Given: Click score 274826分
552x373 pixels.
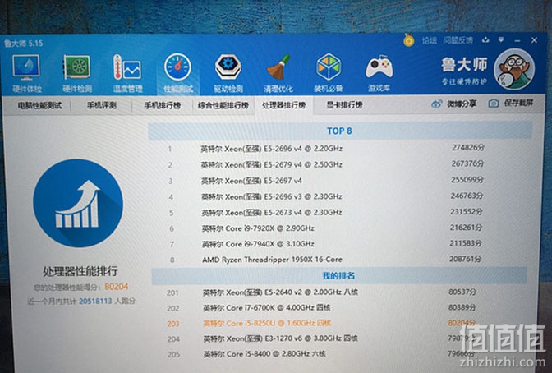Looking at the screenshot, I should [468, 148].
